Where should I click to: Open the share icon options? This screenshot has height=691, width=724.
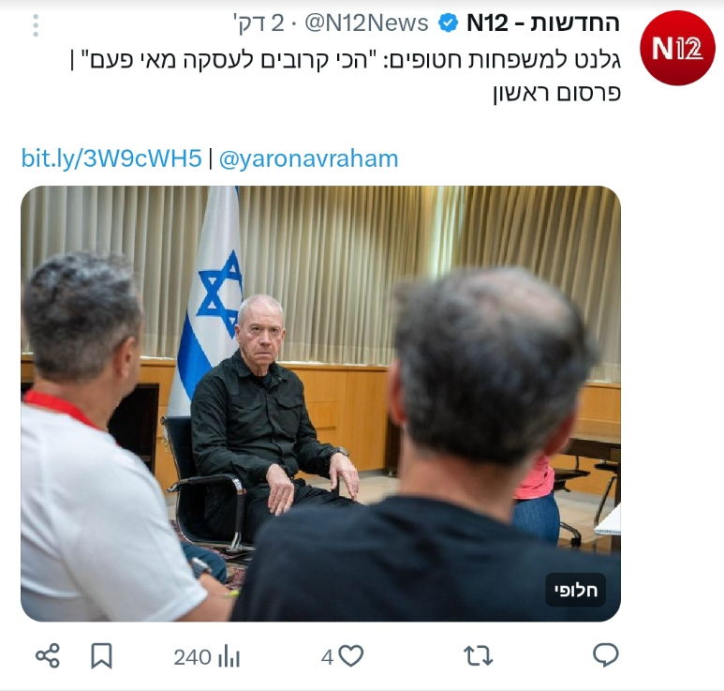[48, 655]
